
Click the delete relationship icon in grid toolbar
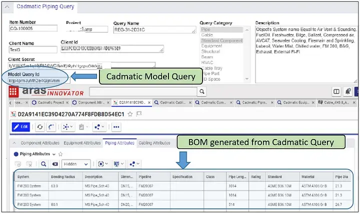coord(29,164)
